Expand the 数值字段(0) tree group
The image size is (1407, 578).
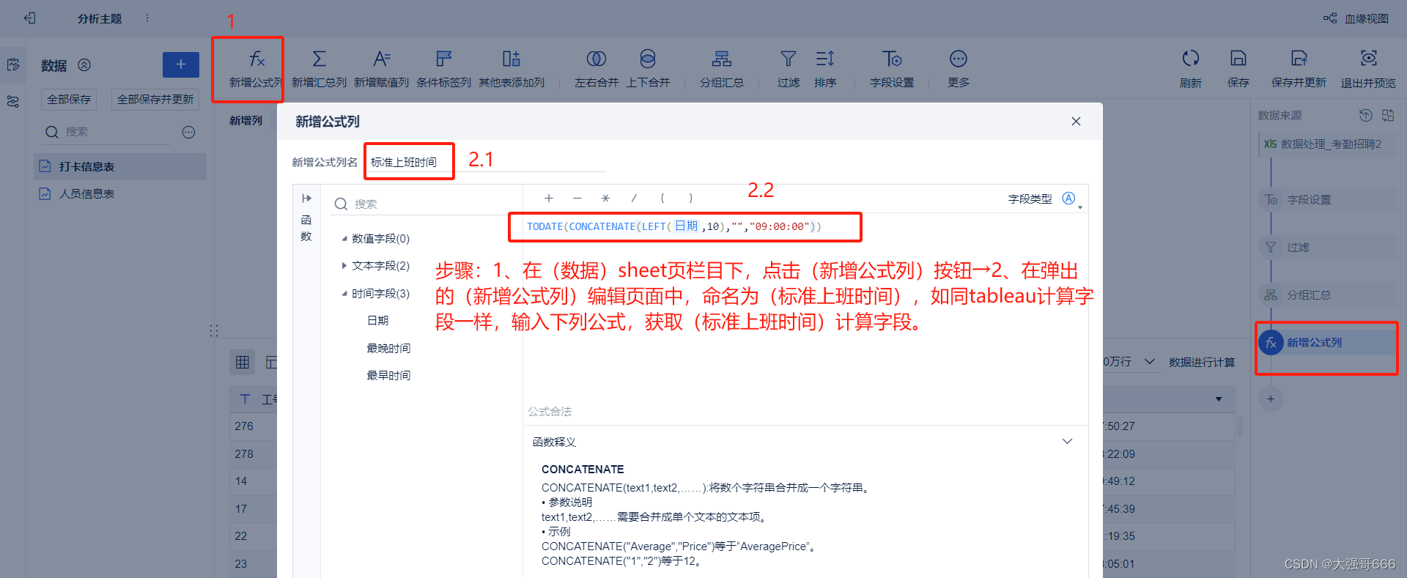click(x=344, y=239)
